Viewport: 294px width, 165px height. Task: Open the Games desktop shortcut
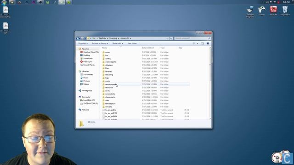[x=262, y=11]
